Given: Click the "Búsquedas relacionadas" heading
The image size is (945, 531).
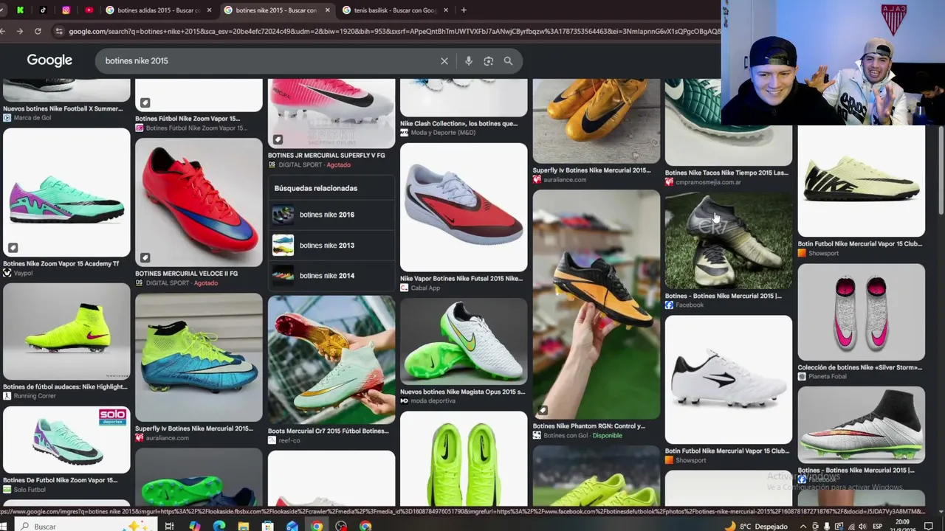Looking at the screenshot, I should 316,188.
